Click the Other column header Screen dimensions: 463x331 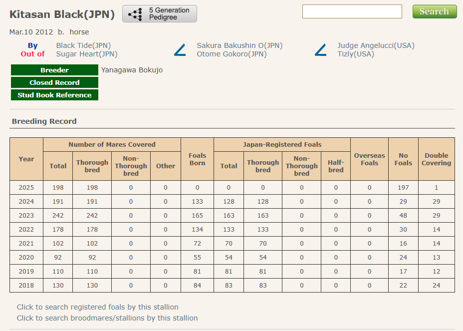(165, 166)
